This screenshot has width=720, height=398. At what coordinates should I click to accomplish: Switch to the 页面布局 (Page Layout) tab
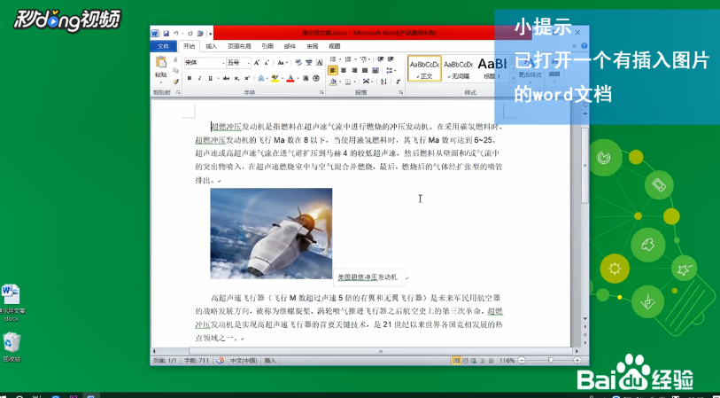(239, 46)
